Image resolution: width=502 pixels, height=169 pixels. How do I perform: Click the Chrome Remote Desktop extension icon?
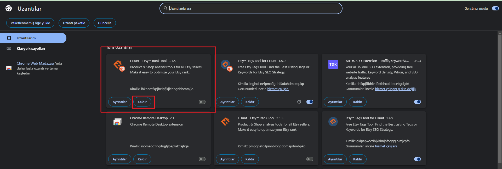click(x=117, y=122)
